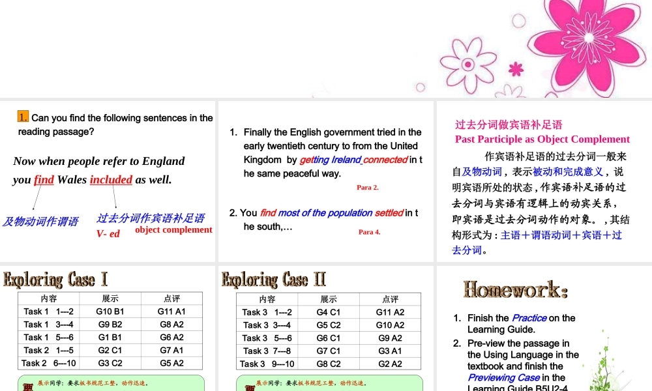This screenshot has height=391, width=652.
Task: Click the blue label "及物动词作谓语"
Action: pyautogui.click(x=40, y=222)
